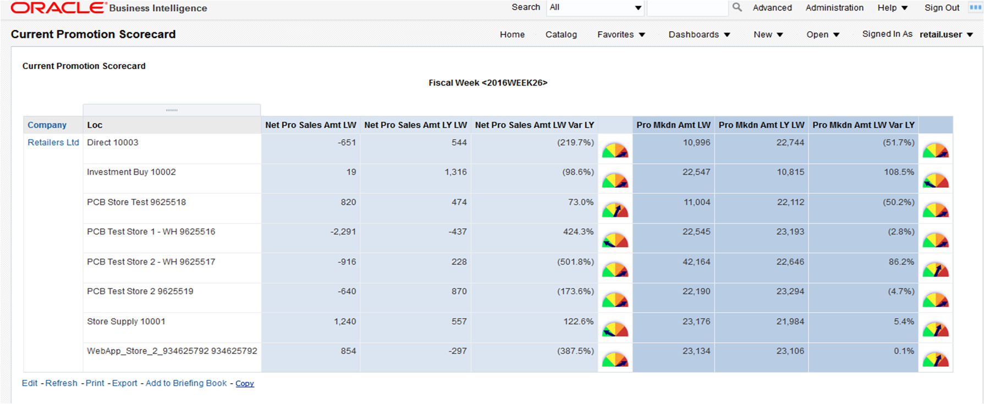Viewport: 984px width, 404px height.
Task: Click Pro Mkdn Amt LY LW column header
Action: 761,125
